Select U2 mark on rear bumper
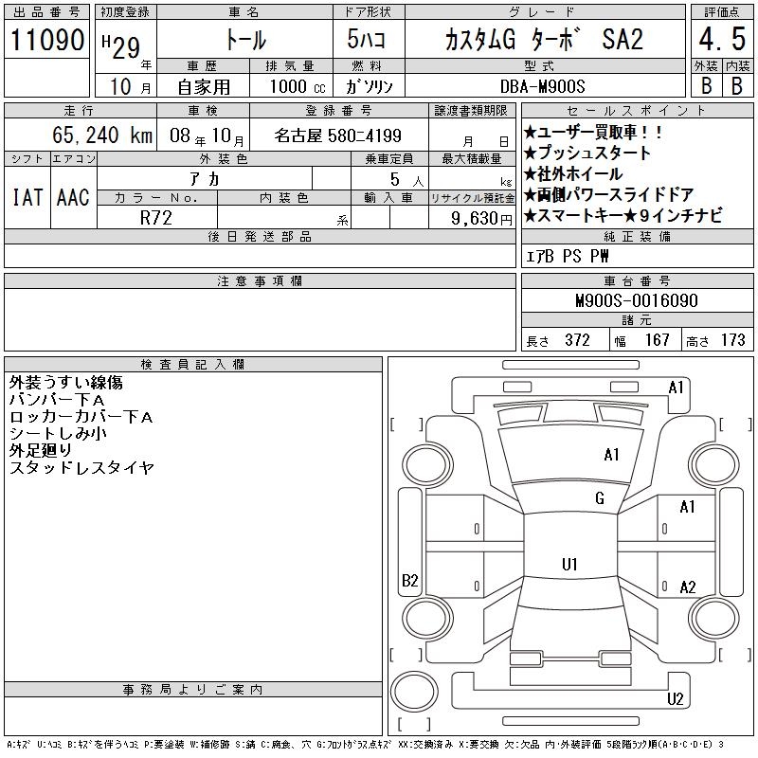The image size is (758, 758). coord(676,699)
